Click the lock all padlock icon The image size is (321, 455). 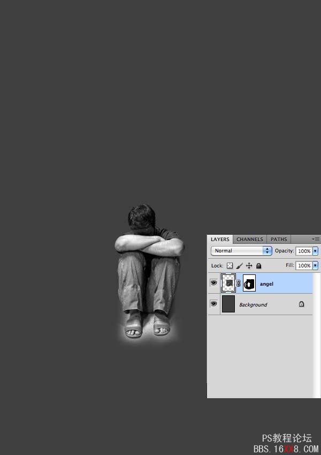[259, 265]
